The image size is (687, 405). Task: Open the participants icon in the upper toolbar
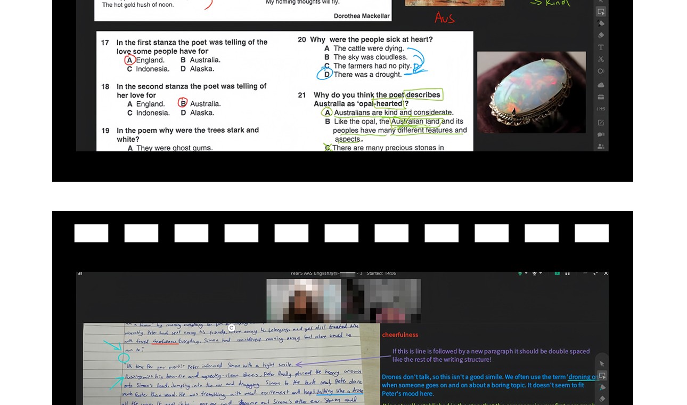pos(601,146)
